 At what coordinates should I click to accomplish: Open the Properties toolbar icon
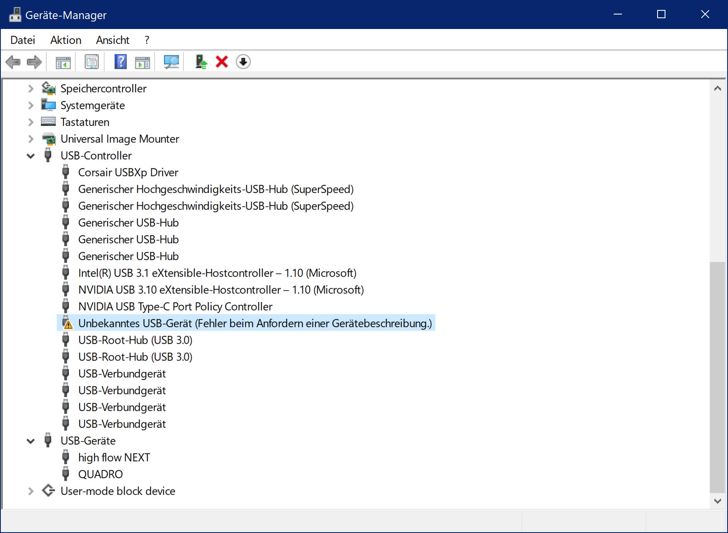pyautogui.click(x=92, y=62)
